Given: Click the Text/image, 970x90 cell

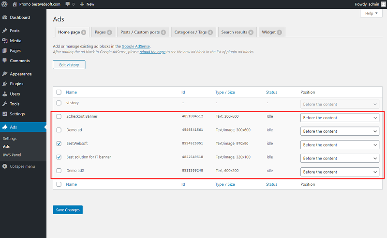Looking at the screenshot, I should pos(232,143).
